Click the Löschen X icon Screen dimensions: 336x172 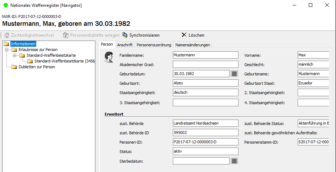[184, 35]
